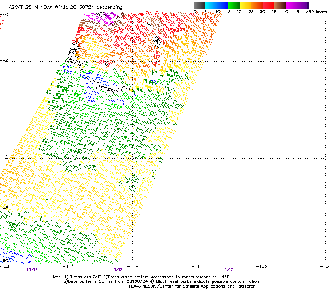Click the purple '16:00' time label
This screenshot has width=329, height=289.
pyautogui.click(x=228, y=270)
